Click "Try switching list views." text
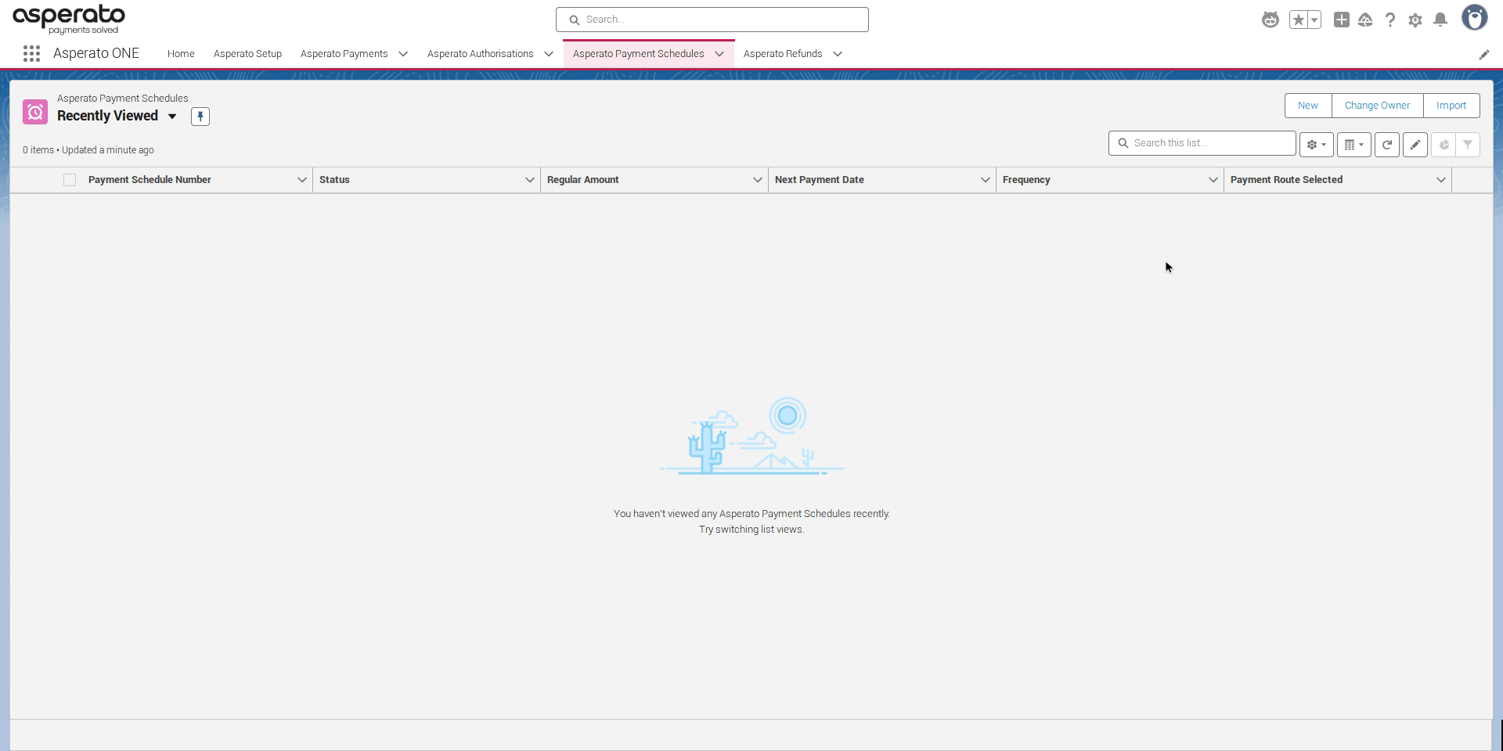The width and height of the screenshot is (1503, 751). coord(751,530)
